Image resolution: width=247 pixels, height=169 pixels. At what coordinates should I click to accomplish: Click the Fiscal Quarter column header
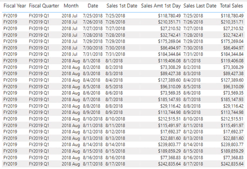coord(44,6)
